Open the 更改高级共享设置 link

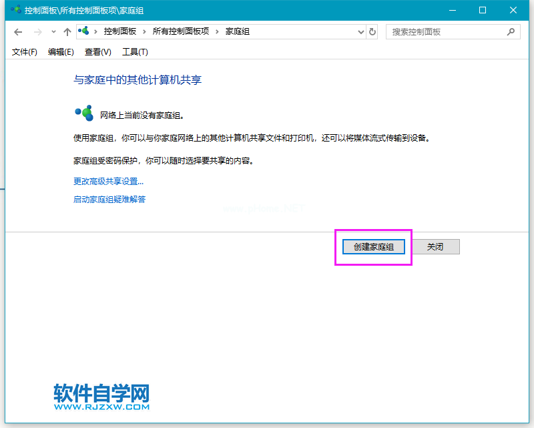click(x=108, y=181)
